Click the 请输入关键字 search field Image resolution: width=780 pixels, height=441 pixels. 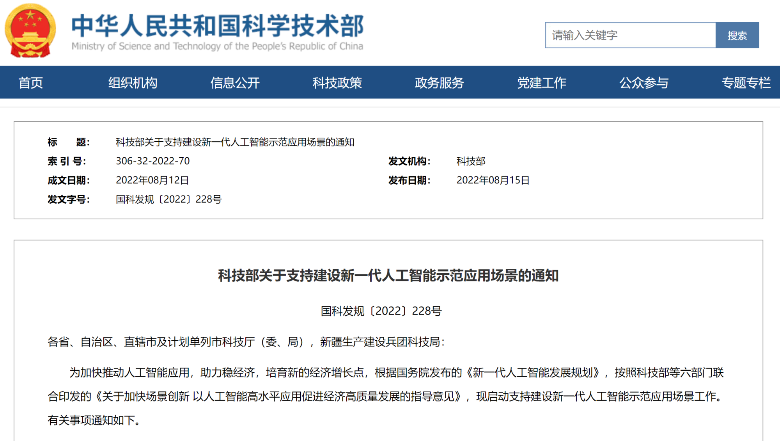pos(630,35)
